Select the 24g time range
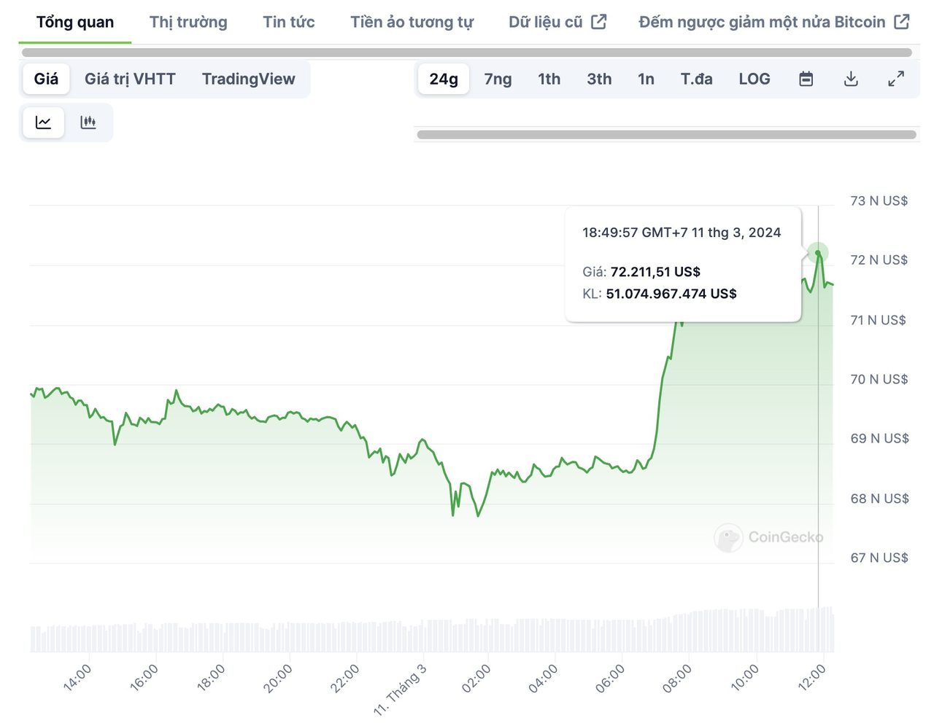The width and height of the screenshot is (934, 726). tap(444, 79)
